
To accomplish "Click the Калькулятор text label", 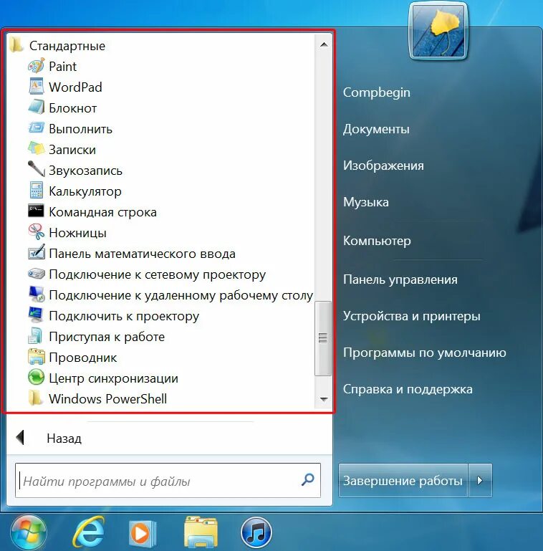I will (85, 191).
